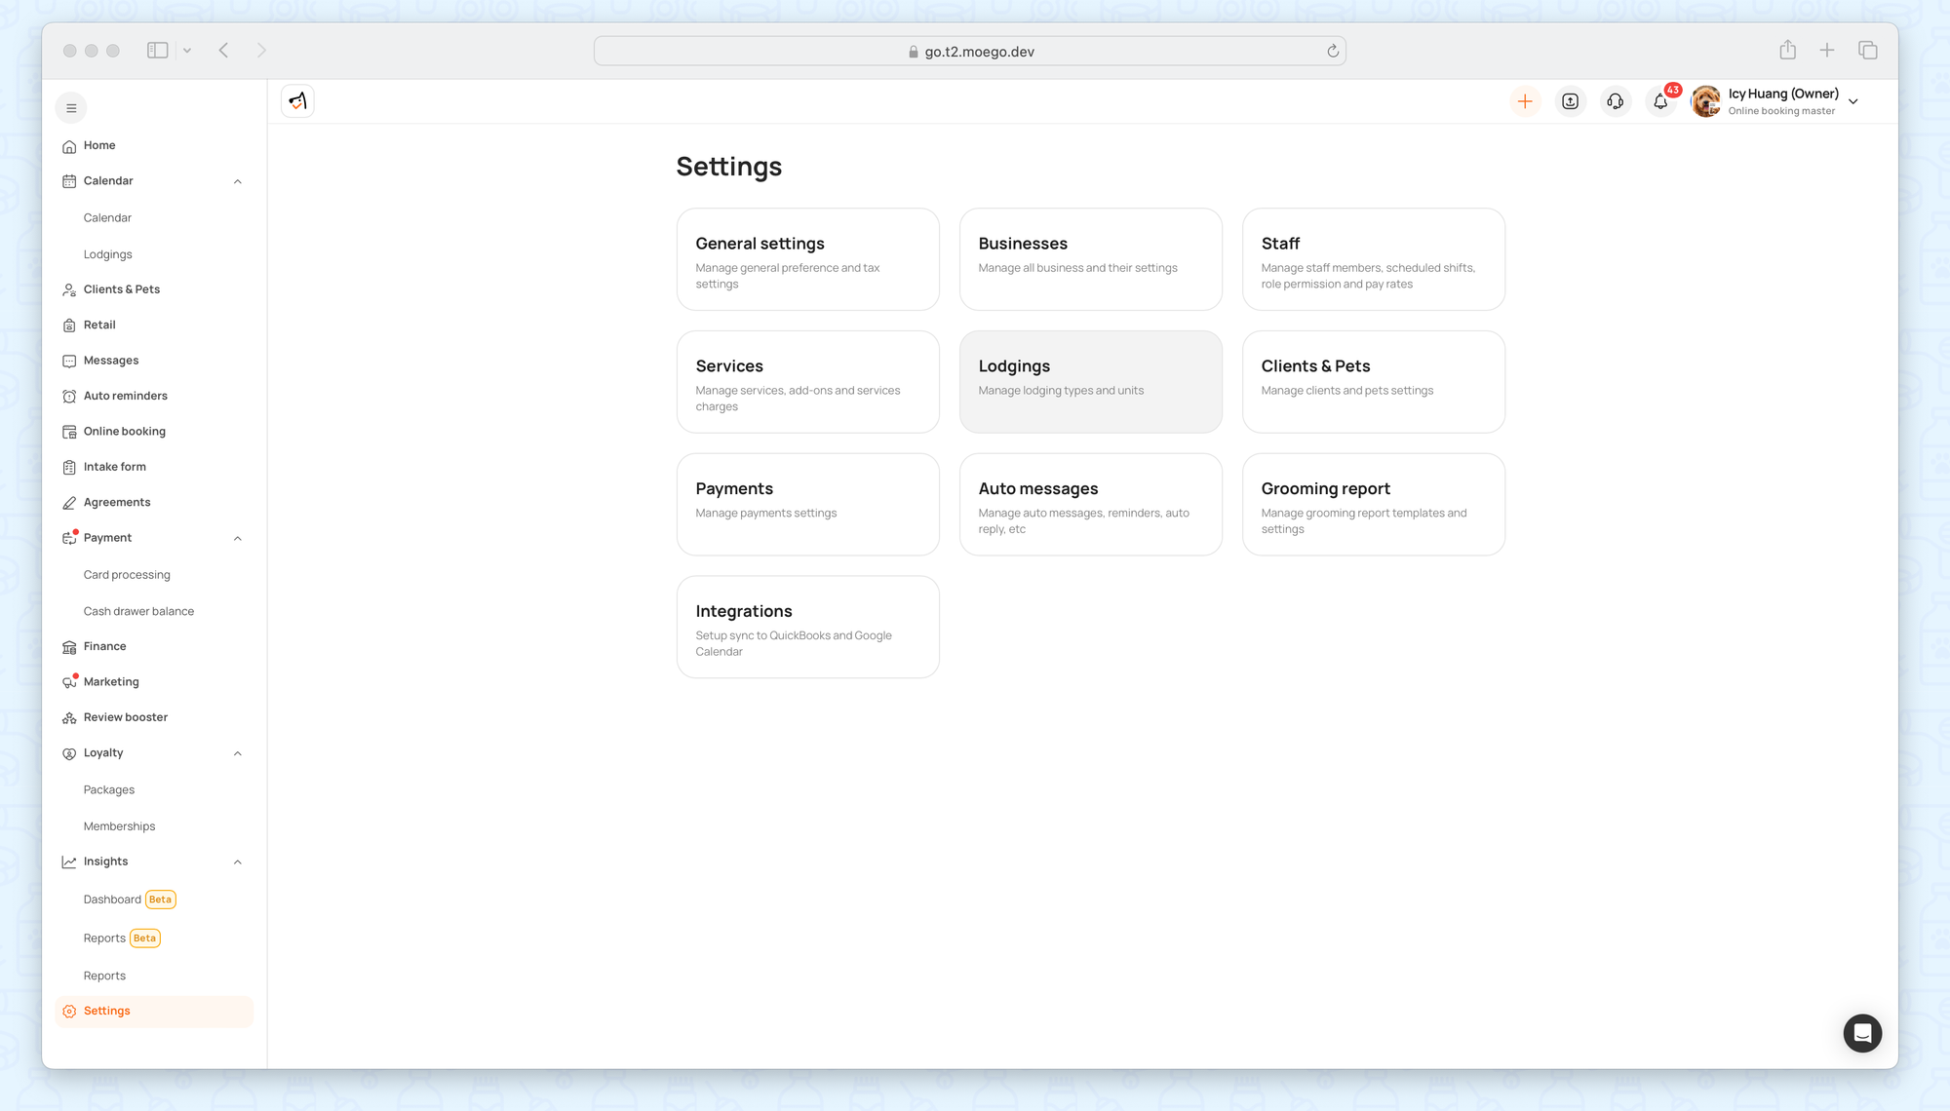Open Clients & Pets sidebar item
The image size is (1950, 1111).
pyautogui.click(x=121, y=289)
